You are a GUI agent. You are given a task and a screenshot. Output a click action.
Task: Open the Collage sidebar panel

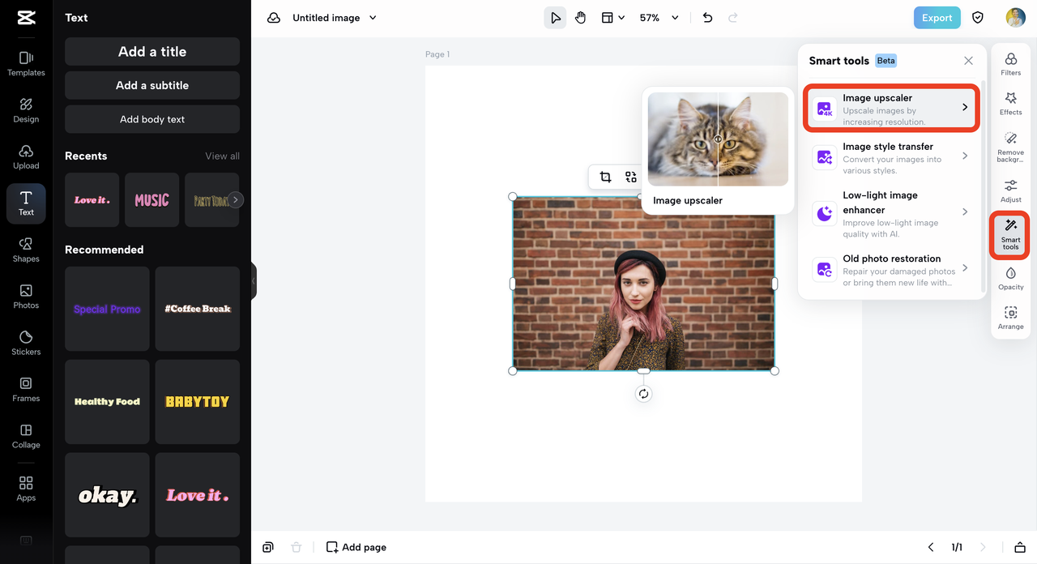click(x=26, y=436)
